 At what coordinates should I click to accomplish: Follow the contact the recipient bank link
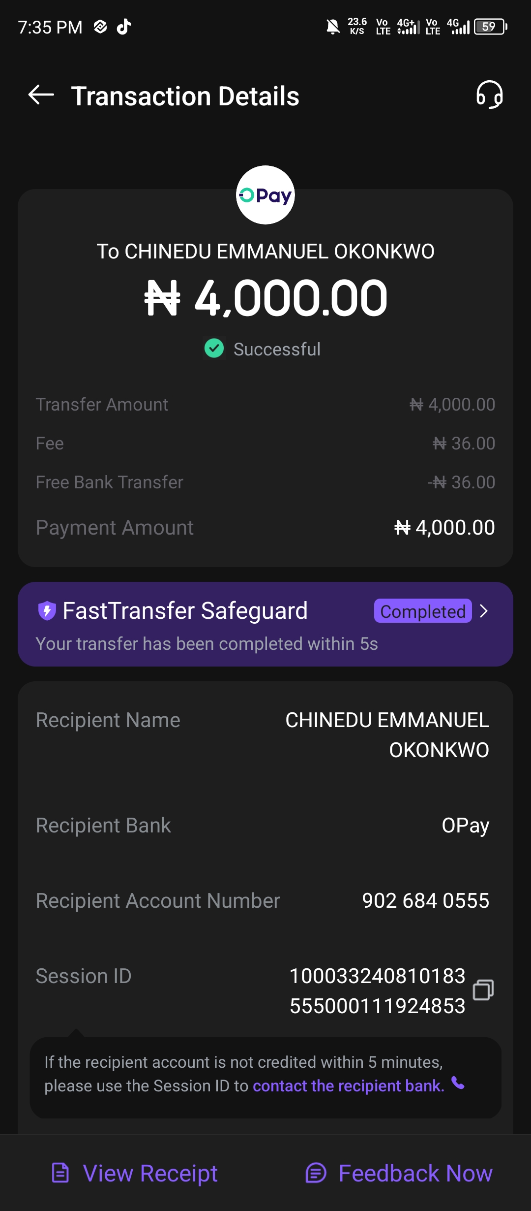348,1085
